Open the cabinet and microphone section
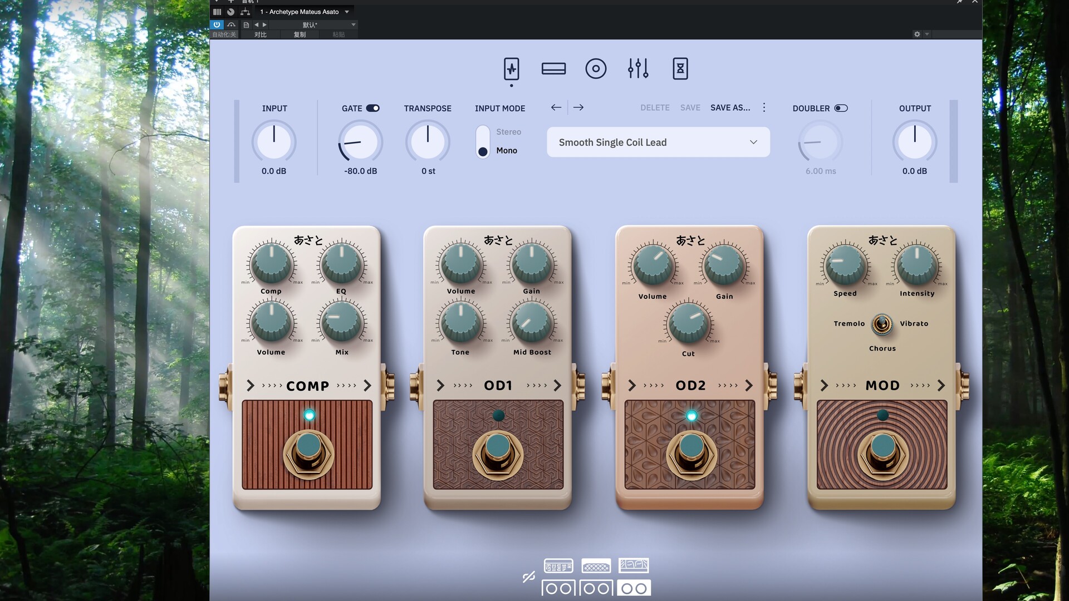The width and height of the screenshot is (1069, 601). (596, 68)
